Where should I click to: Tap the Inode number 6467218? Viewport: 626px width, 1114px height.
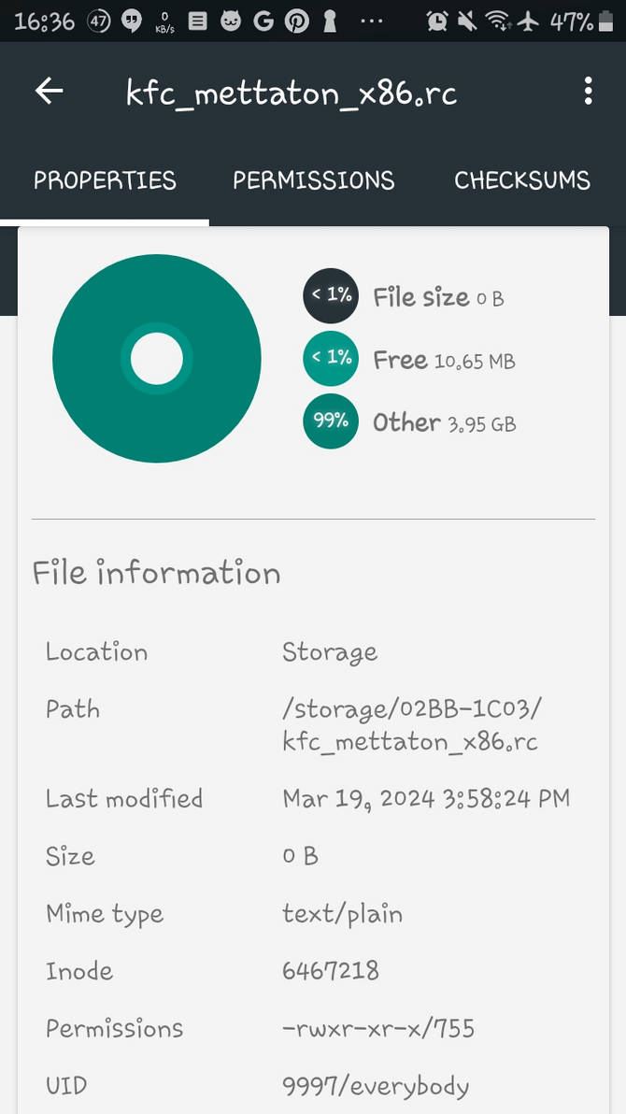(x=331, y=970)
